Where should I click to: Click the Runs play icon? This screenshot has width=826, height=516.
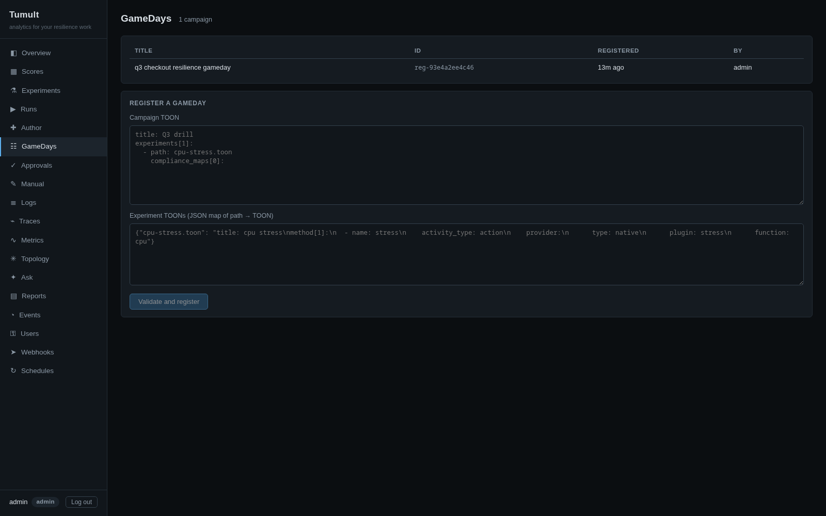point(13,109)
